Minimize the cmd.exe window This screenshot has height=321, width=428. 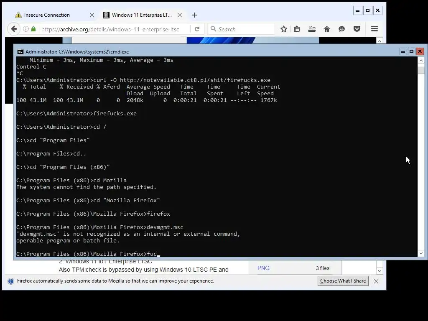pyautogui.click(x=403, y=51)
